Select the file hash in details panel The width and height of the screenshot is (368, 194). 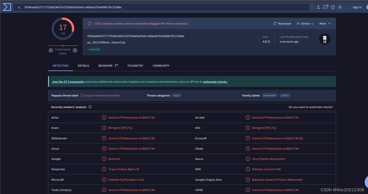[x=136, y=36]
